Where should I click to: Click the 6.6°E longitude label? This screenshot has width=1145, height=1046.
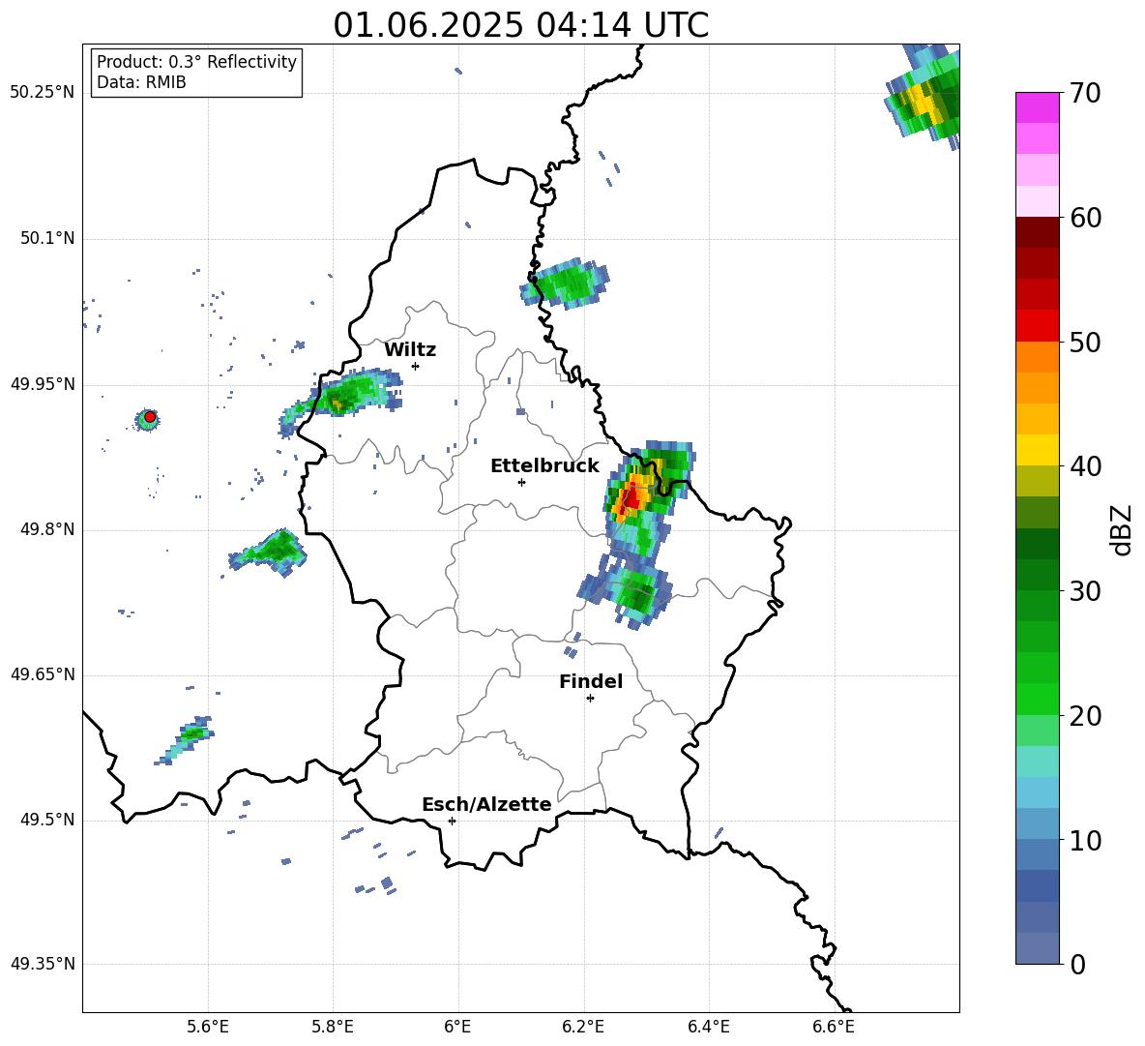(834, 1027)
